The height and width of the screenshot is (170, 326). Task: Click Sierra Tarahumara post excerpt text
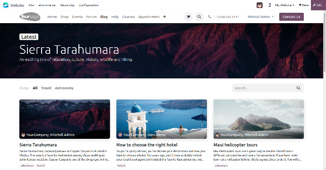point(64,155)
